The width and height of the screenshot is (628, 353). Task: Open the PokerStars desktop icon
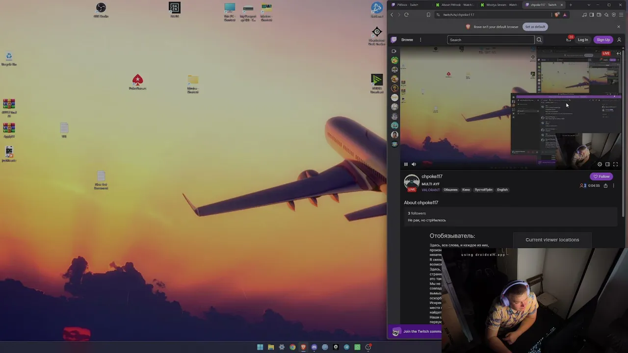pyautogui.click(x=137, y=82)
